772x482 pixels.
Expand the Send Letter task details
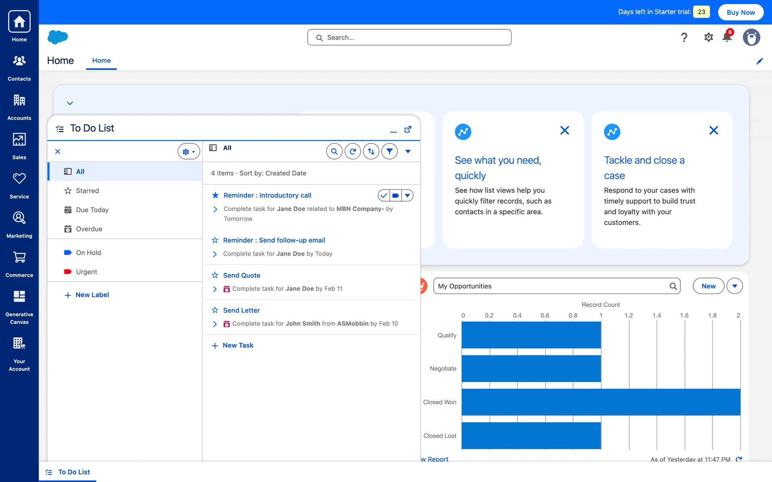click(x=215, y=324)
